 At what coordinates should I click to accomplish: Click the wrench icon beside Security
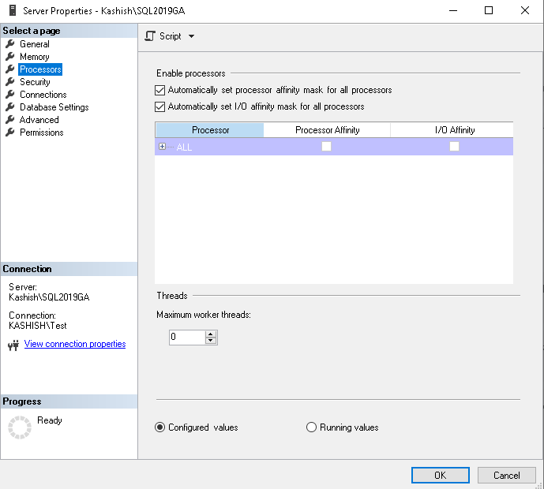(10, 82)
